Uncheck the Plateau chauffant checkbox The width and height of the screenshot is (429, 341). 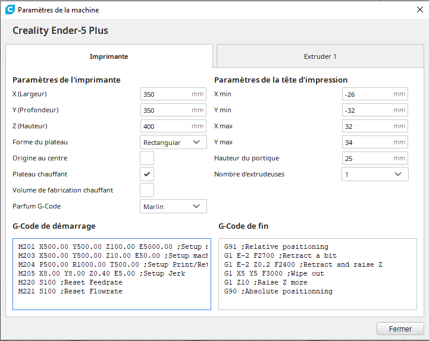coord(147,174)
